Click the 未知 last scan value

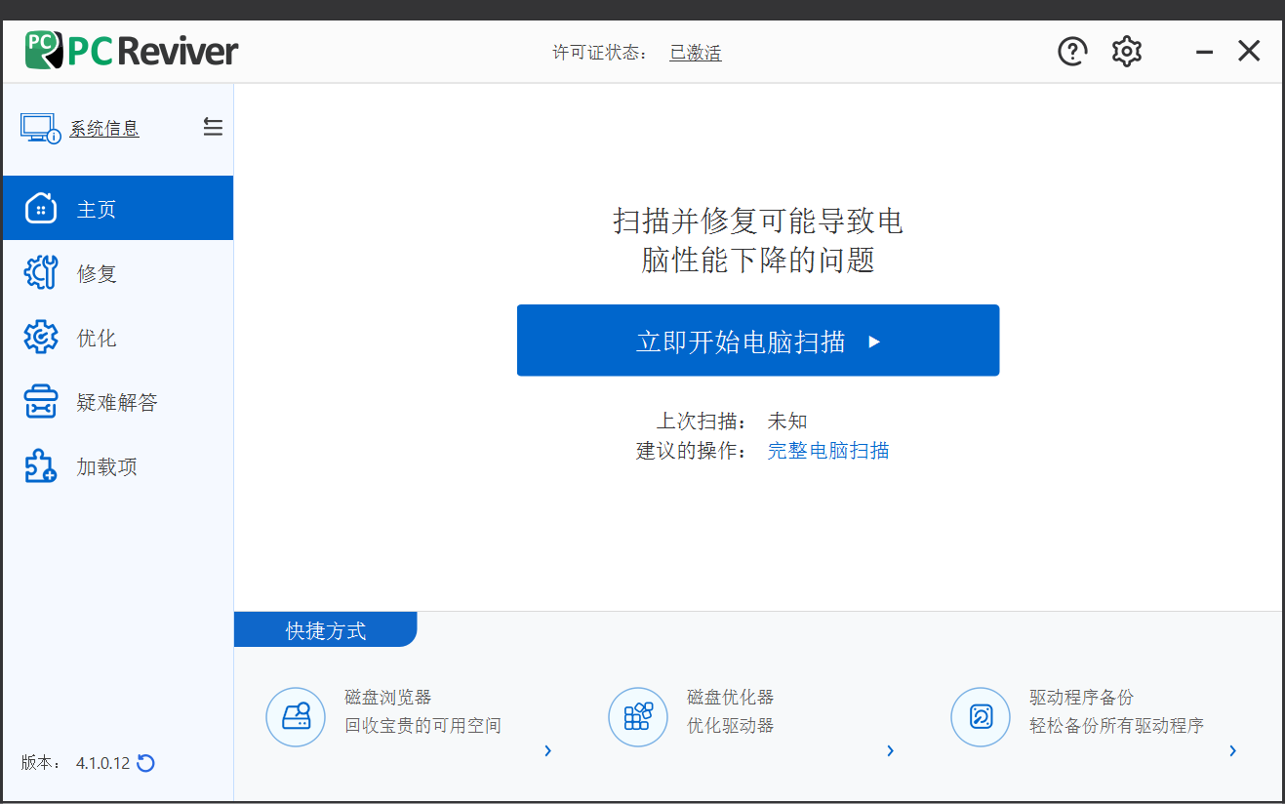click(x=787, y=422)
